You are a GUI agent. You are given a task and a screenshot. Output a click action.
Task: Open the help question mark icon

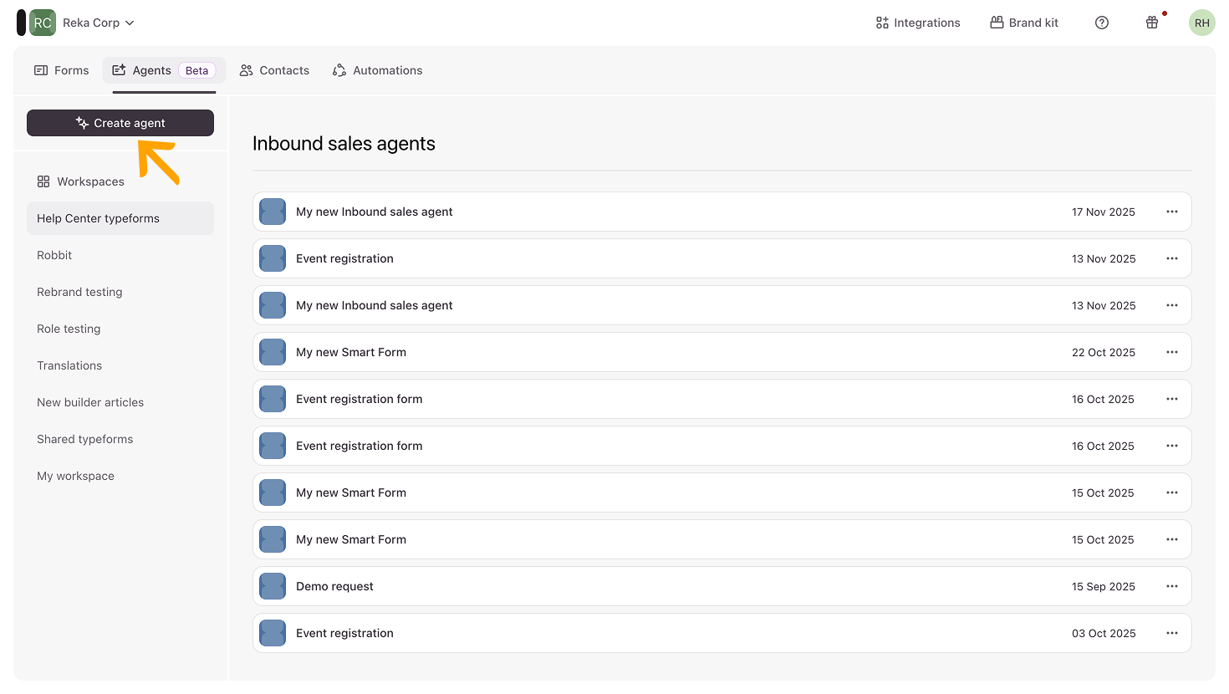click(x=1102, y=23)
